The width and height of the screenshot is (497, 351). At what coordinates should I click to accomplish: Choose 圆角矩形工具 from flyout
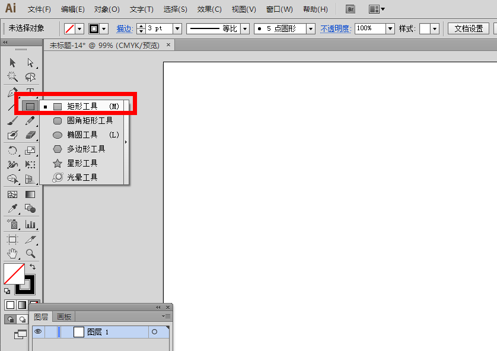point(83,121)
